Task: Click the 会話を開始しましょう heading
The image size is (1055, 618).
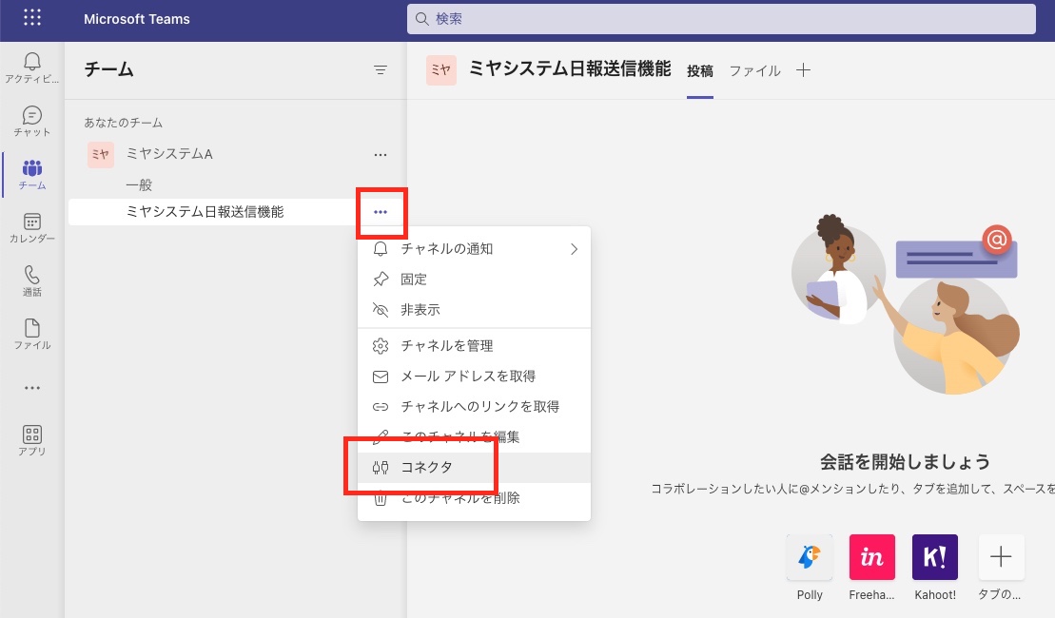Action: click(x=905, y=462)
